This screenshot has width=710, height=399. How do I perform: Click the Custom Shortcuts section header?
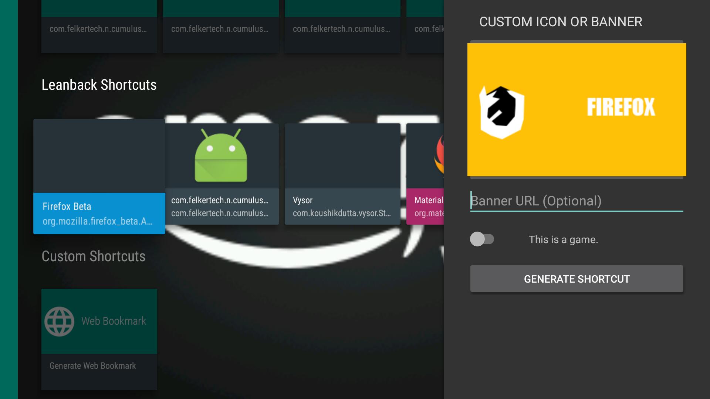point(94,256)
